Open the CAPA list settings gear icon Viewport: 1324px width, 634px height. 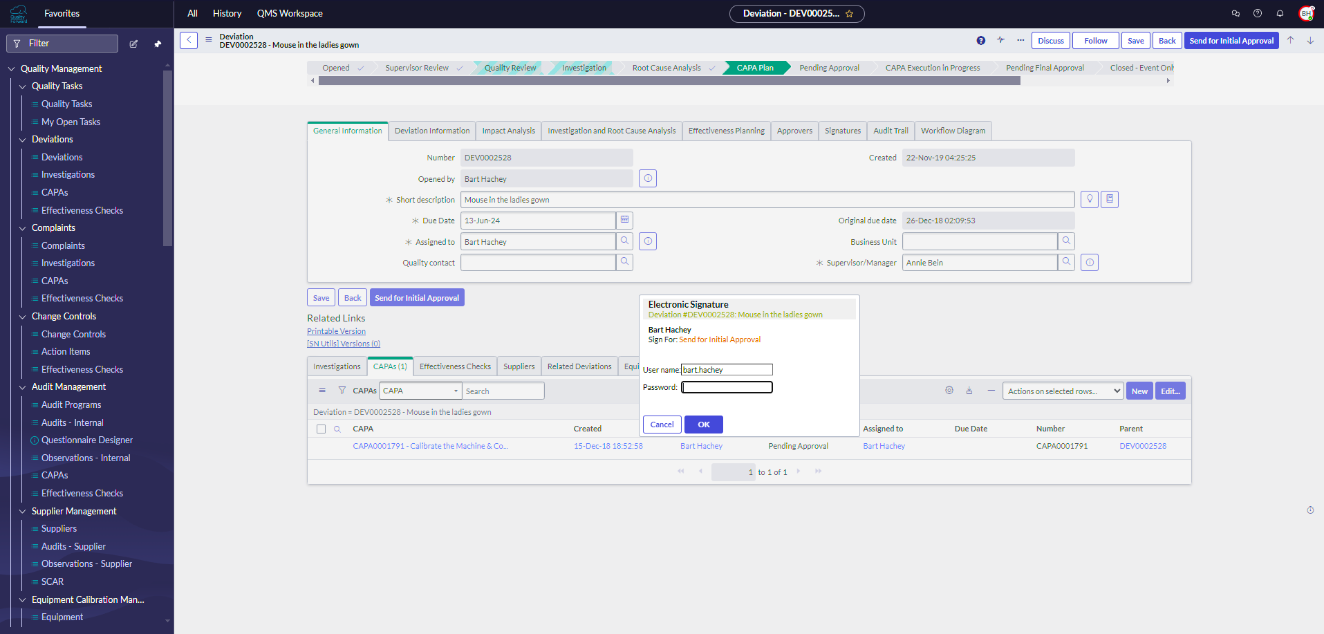(x=949, y=391)
